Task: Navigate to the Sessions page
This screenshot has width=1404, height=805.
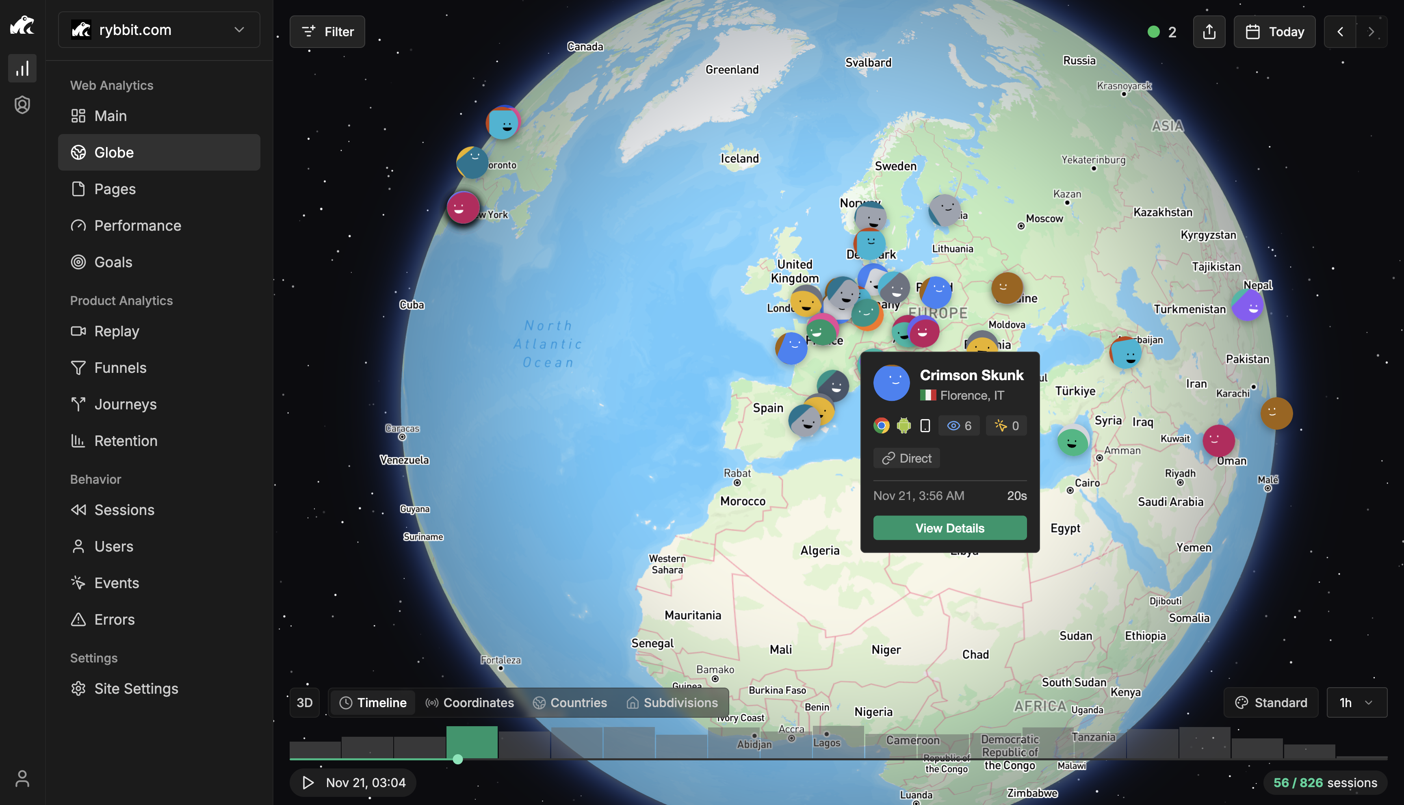Action: pos(124,510)
